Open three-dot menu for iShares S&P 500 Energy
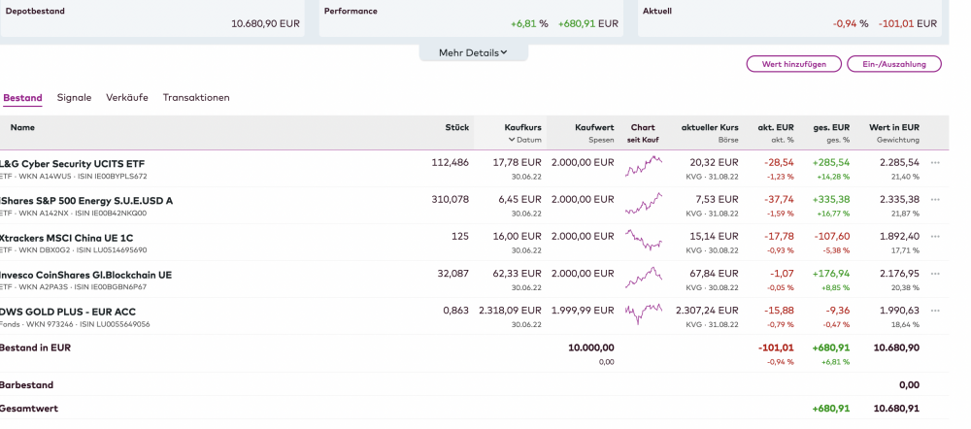971x429 pixels. 935,200
